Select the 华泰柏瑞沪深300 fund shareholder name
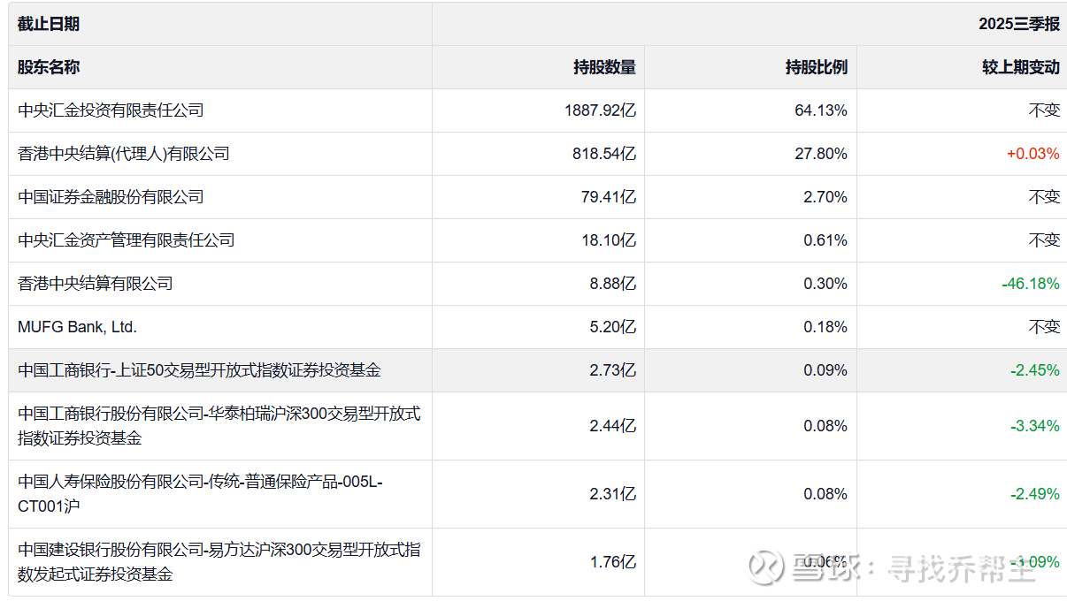 (219, 426)
